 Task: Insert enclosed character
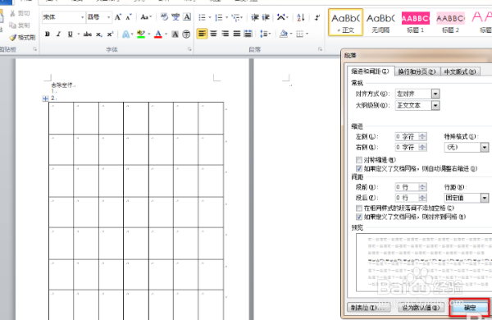pyautogui.click(x=186, y=34)
